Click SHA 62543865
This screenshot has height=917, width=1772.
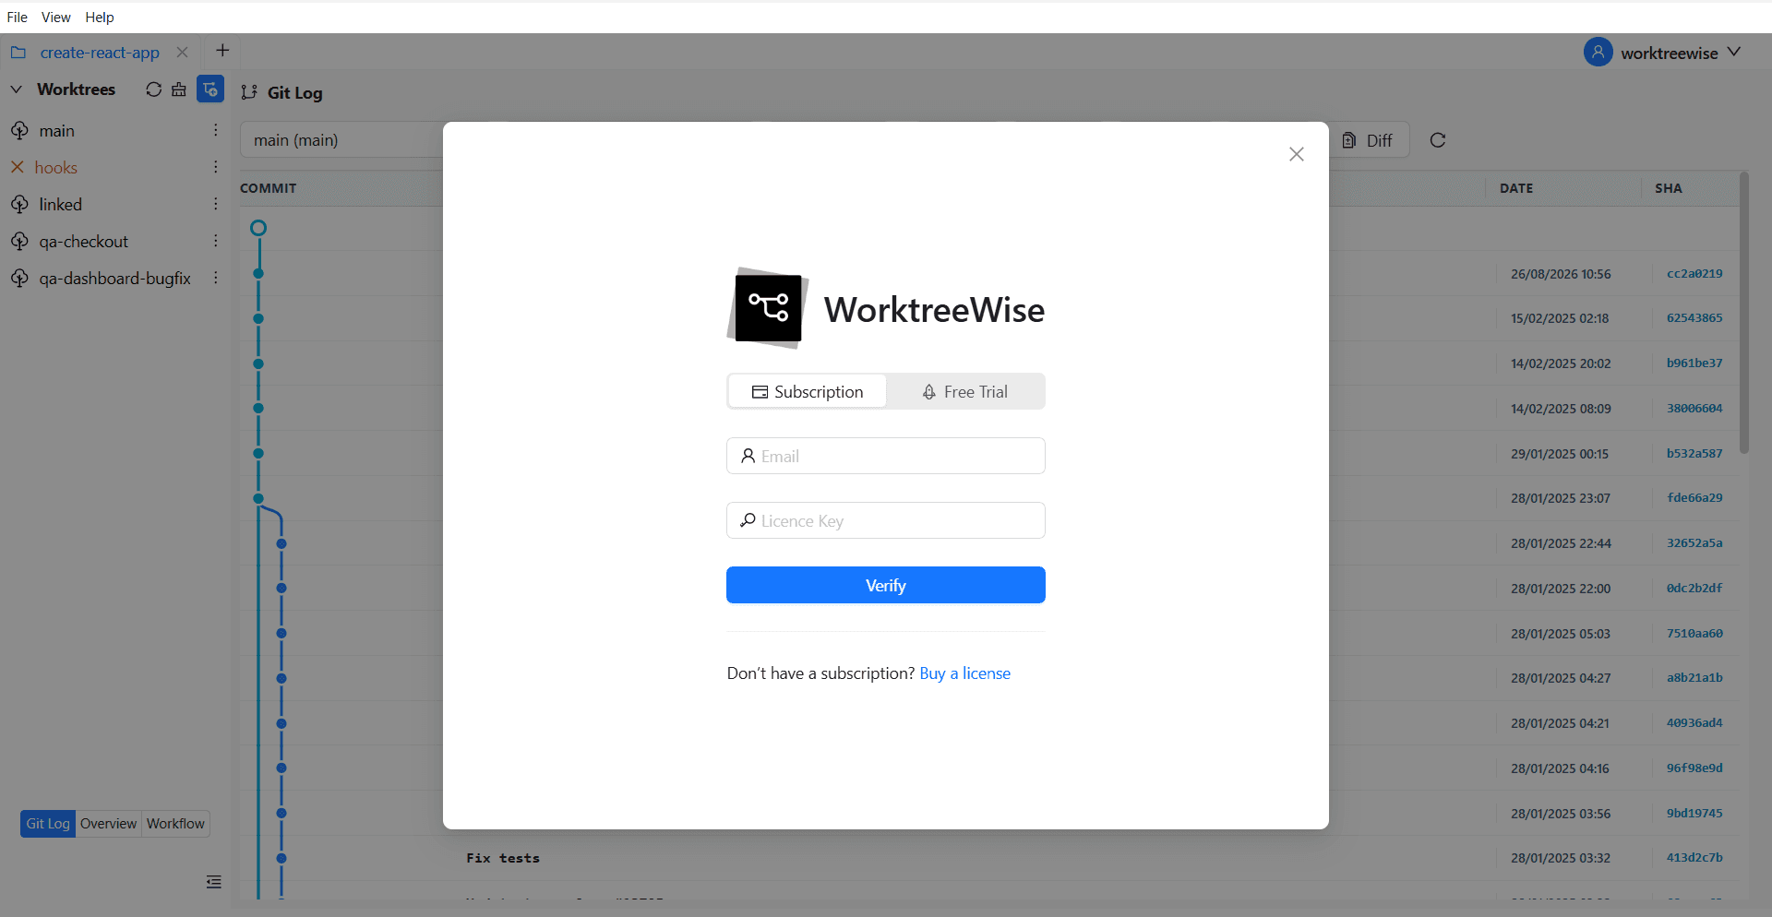tap(1694, 318)
